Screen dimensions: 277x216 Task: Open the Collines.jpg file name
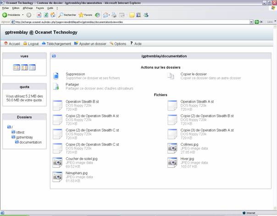point(189,144)
